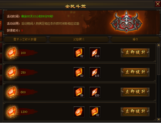The width and height of the screenshot is (161, 123).
Task: Close the 全民斗笠 event window
Action: tap(158, 4)
